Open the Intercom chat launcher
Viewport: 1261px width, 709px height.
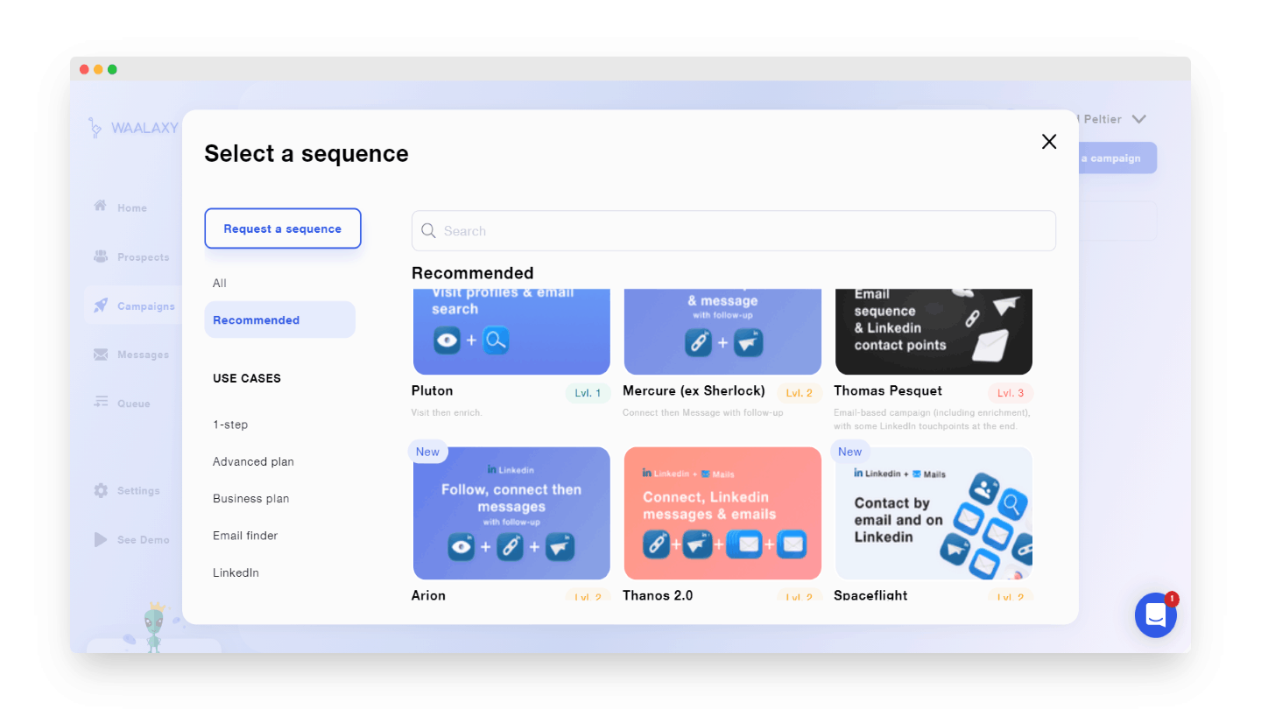[1156, 615]
